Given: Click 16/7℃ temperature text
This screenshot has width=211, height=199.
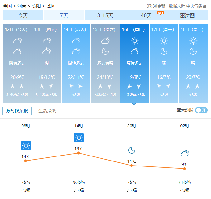Looking at the screenshot, I should click(164, 77).
